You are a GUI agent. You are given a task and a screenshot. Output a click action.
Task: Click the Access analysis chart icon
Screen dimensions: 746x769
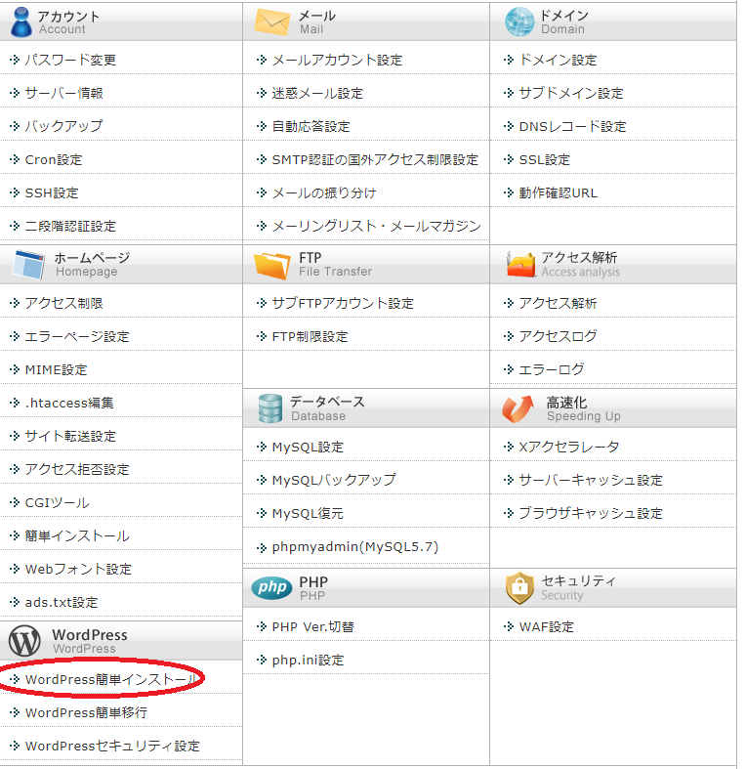pos(520,265)
